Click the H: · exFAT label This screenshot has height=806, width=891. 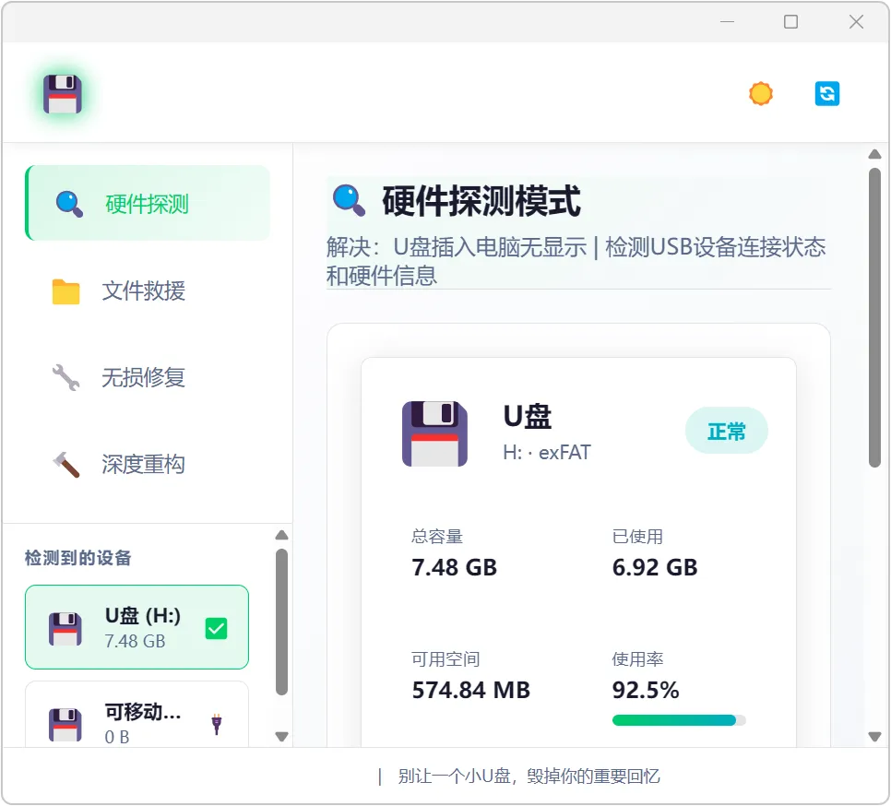tap(547, 452)
